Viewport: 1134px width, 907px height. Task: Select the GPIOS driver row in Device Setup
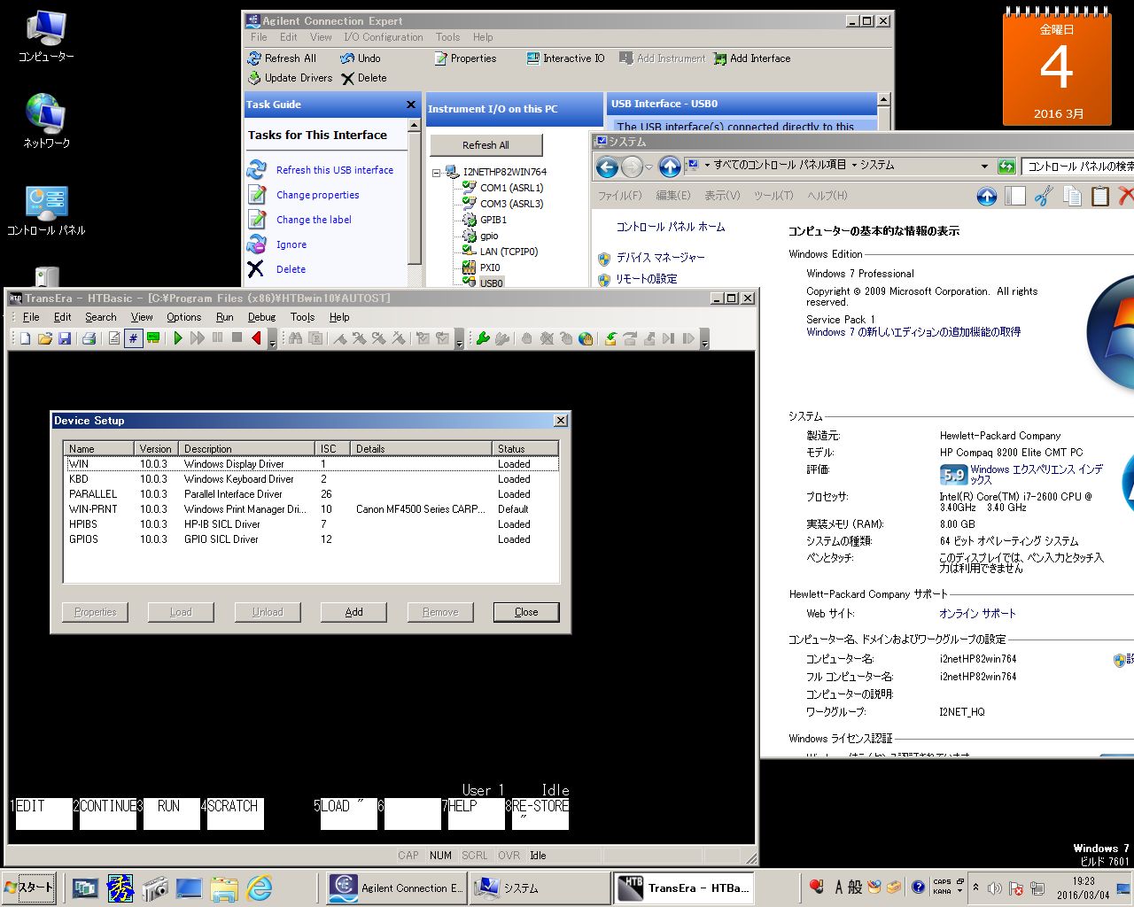click(312, 539)
